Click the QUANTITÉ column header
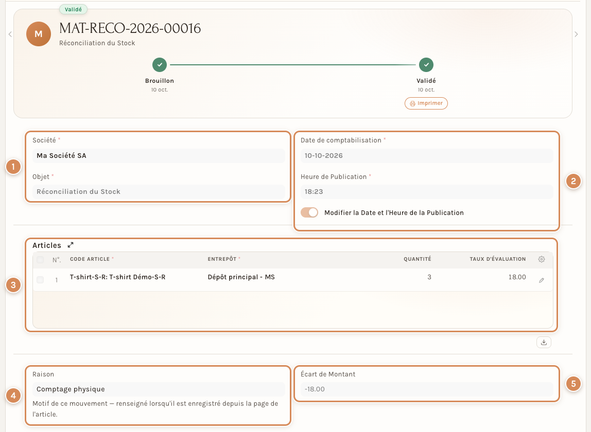Viewport: 591px width, 432px height. (x=417, y=259)
